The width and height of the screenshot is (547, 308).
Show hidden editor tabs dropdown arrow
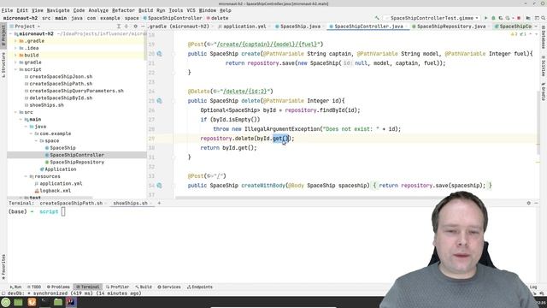pos(536,27)
